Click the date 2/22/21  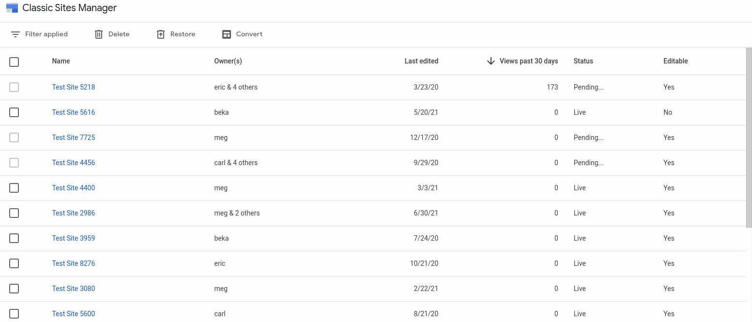point(426,289)
